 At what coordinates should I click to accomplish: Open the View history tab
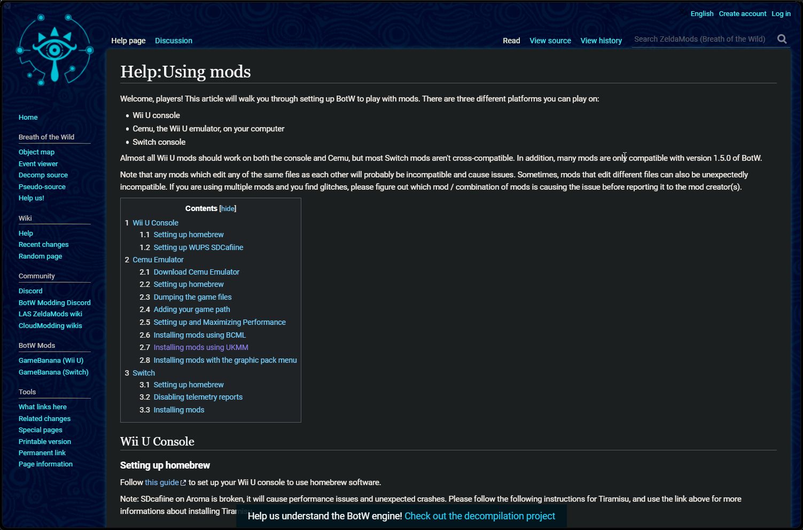[x=601, y=41]
